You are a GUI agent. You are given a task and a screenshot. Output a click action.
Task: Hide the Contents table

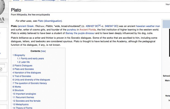point(43,51)
